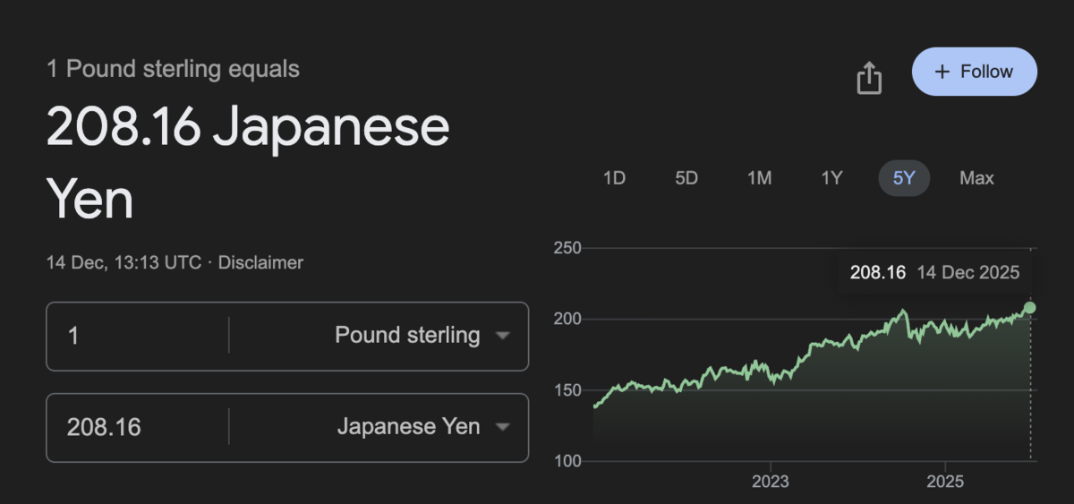
Task: Click the plus icon in Follow
Action: point(942,72)
